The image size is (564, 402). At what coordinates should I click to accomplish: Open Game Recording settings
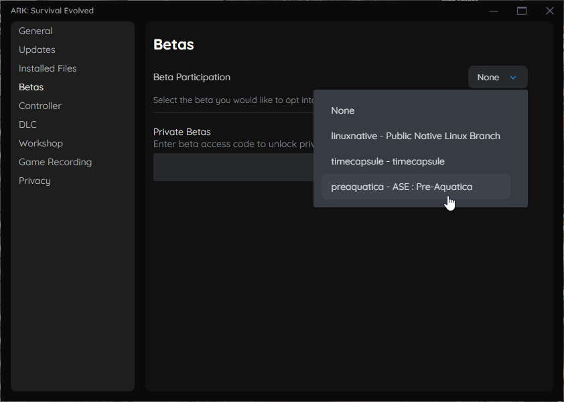point(55,162)
